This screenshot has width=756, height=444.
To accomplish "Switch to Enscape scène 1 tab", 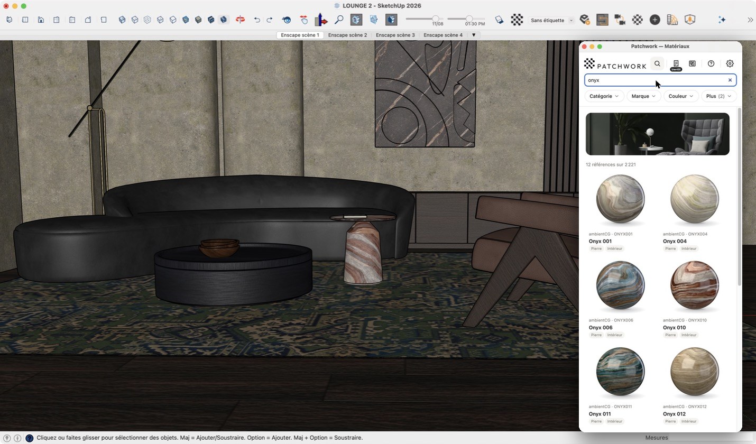I will click(300, 35).
